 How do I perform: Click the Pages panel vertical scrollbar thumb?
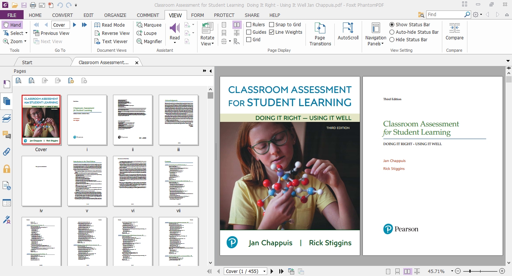pyautogui.click(x=210, y=95)
